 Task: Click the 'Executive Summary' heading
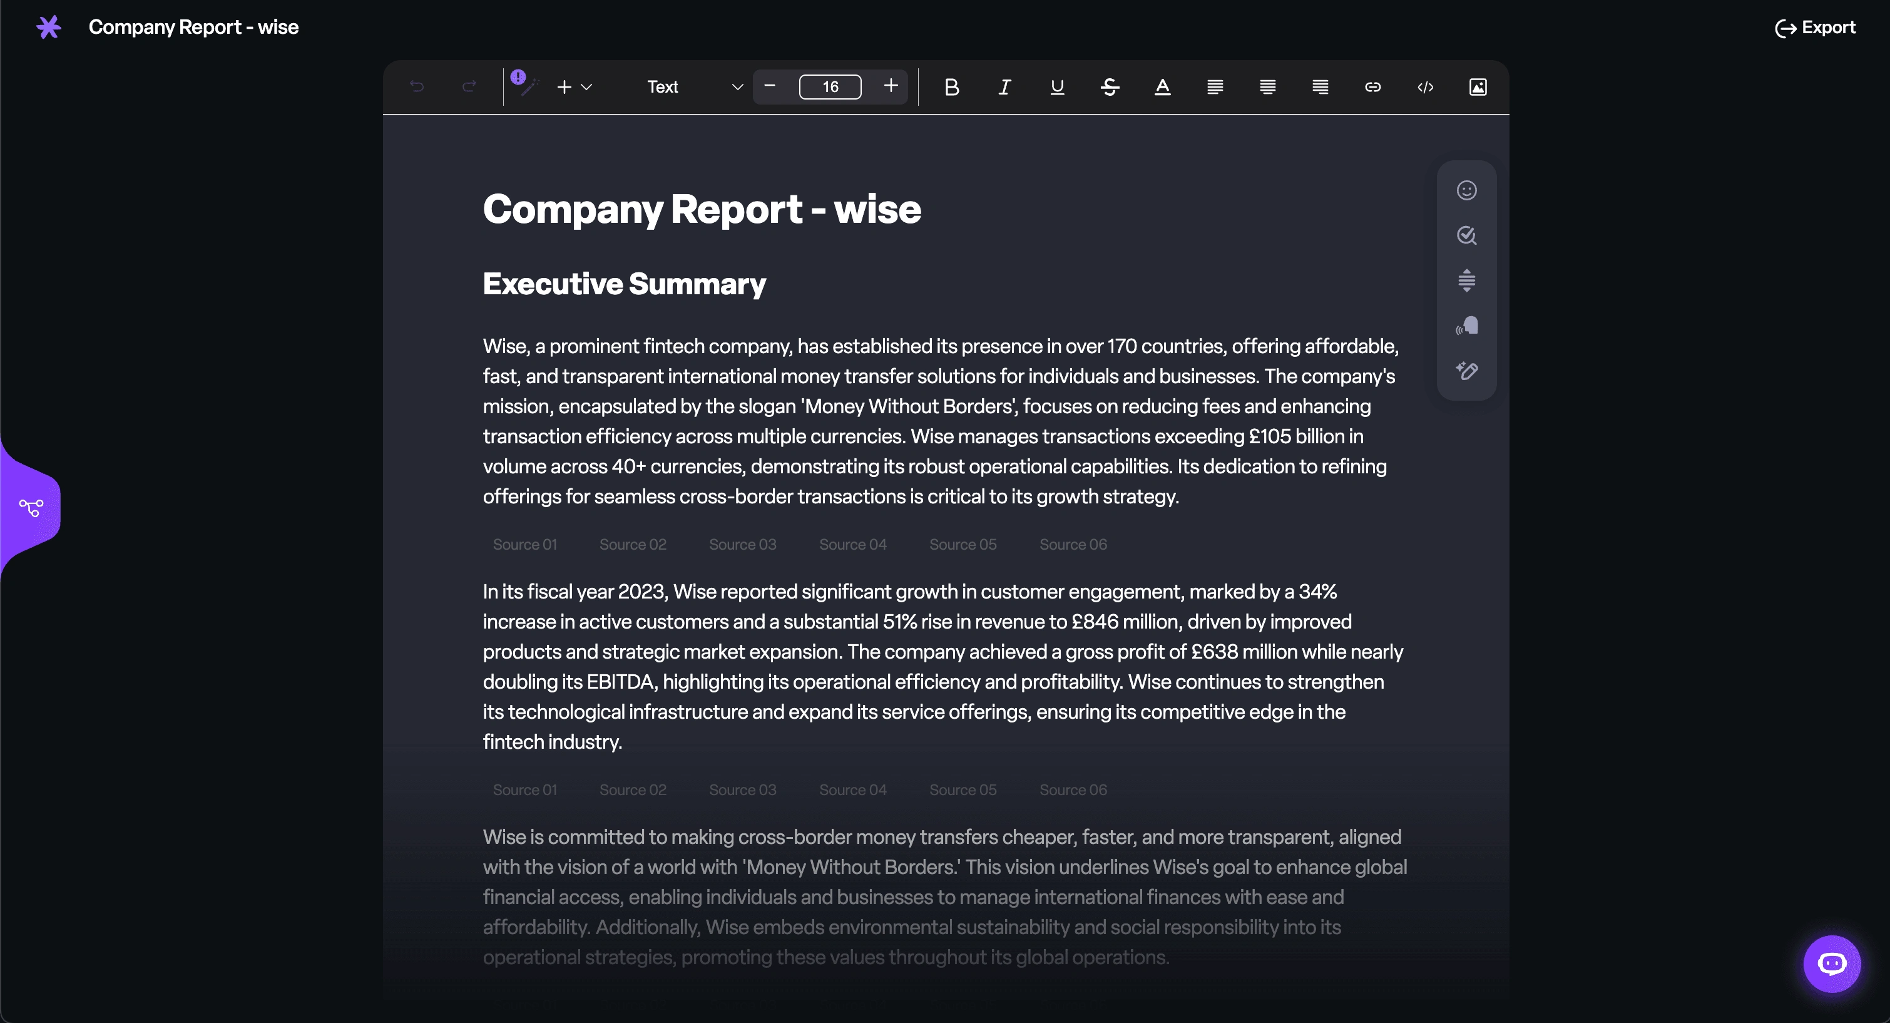(624, 284)
